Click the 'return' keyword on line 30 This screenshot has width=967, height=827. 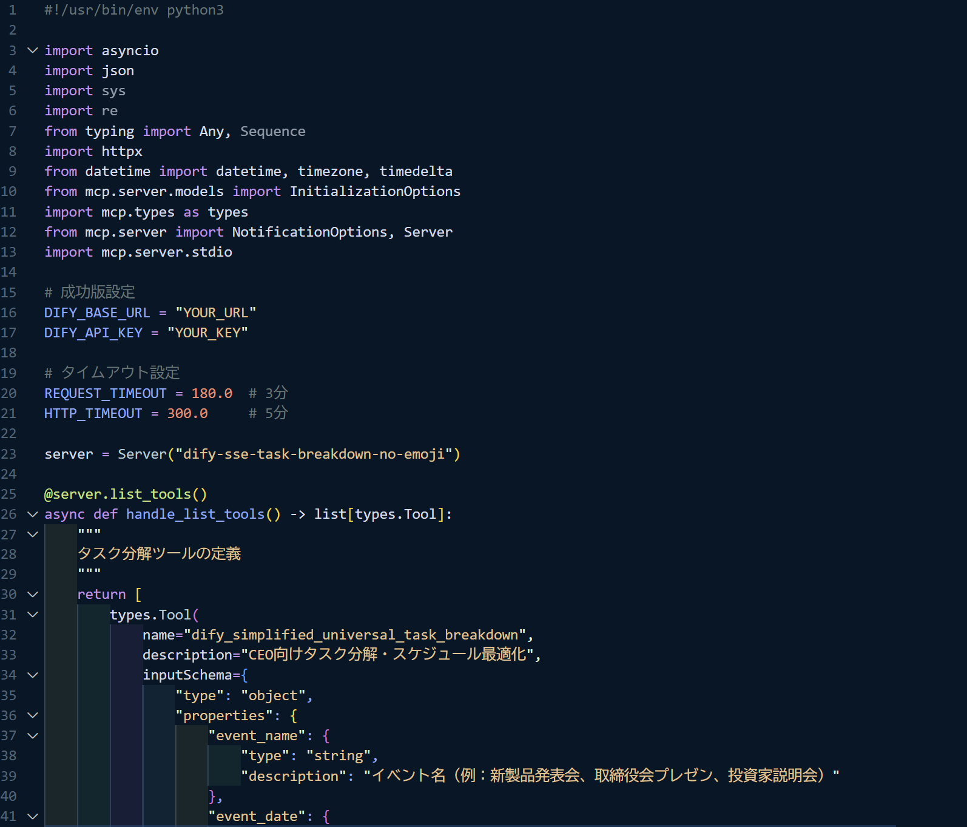[x=101, y=594]
